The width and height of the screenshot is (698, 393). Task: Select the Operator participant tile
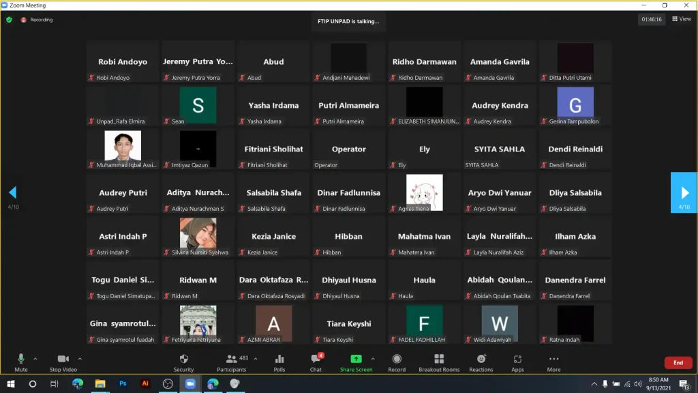[348, 149]
